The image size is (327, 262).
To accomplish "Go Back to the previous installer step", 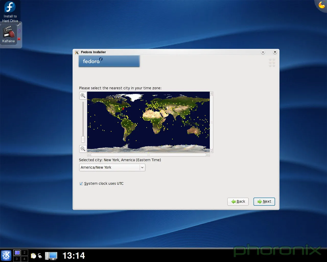I will click(238, 201).
